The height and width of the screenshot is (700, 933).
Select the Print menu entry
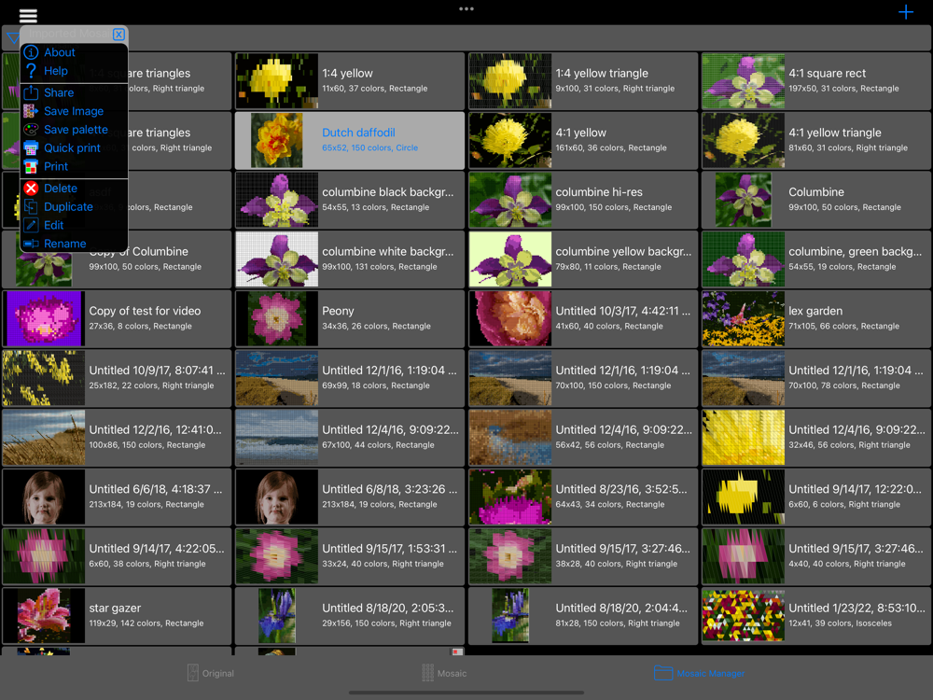tap(56, 166)
